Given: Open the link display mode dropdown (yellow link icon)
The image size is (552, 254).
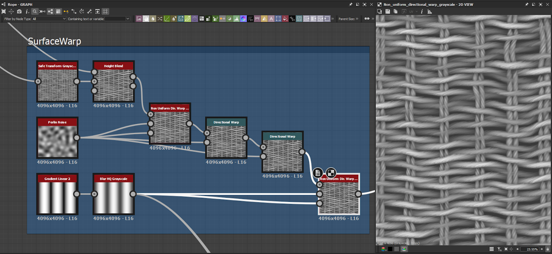Looking at the screenshot, I should pyautogui.click(x=66, y=11).
